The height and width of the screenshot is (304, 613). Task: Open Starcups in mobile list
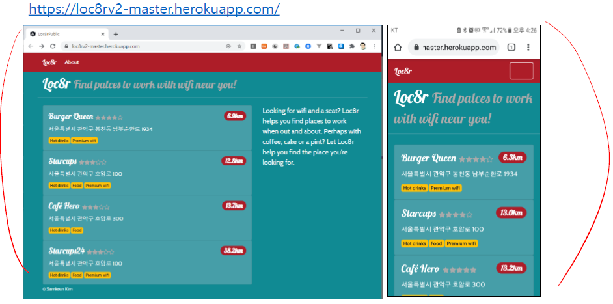click(418, 214)
